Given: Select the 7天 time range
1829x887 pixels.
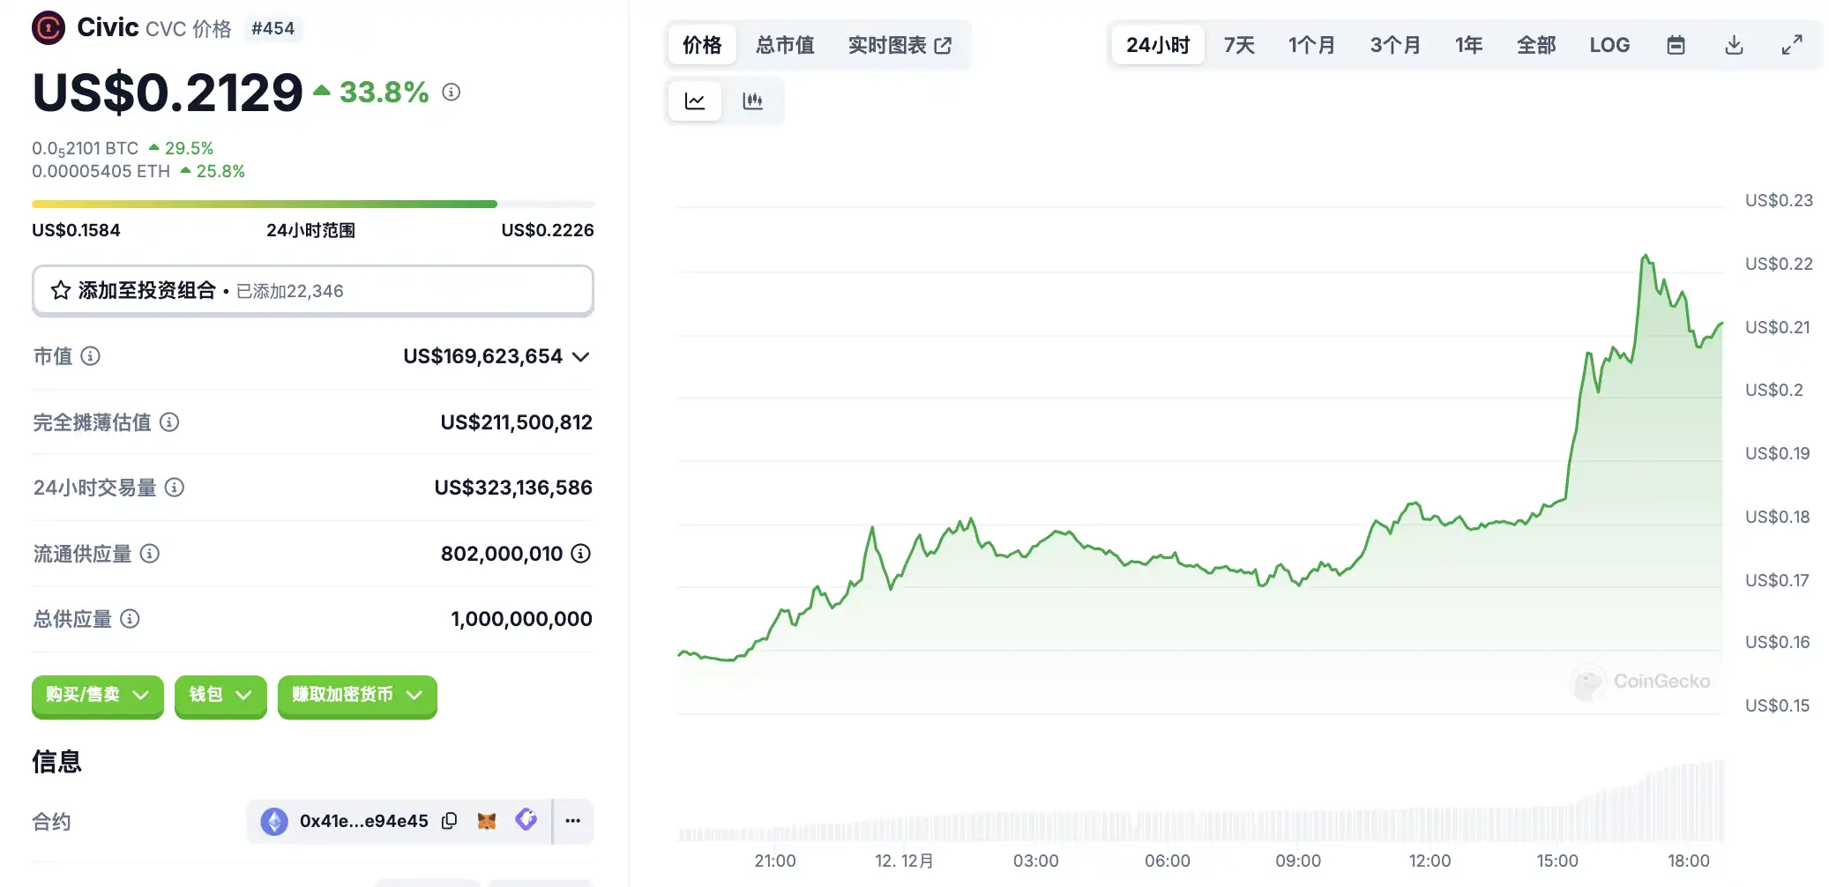Looking at the screenshot, I should [x=1238, y=45].
